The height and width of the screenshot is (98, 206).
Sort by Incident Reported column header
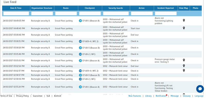166,8
